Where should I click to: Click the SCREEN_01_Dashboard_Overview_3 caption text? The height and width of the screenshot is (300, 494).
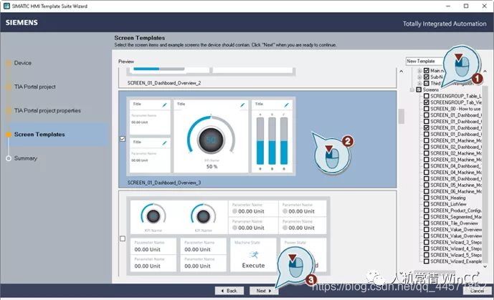(164, 183)
